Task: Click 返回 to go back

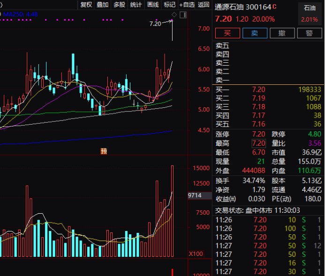Action: coord(204,5)
